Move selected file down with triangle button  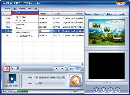click(62, 69)
